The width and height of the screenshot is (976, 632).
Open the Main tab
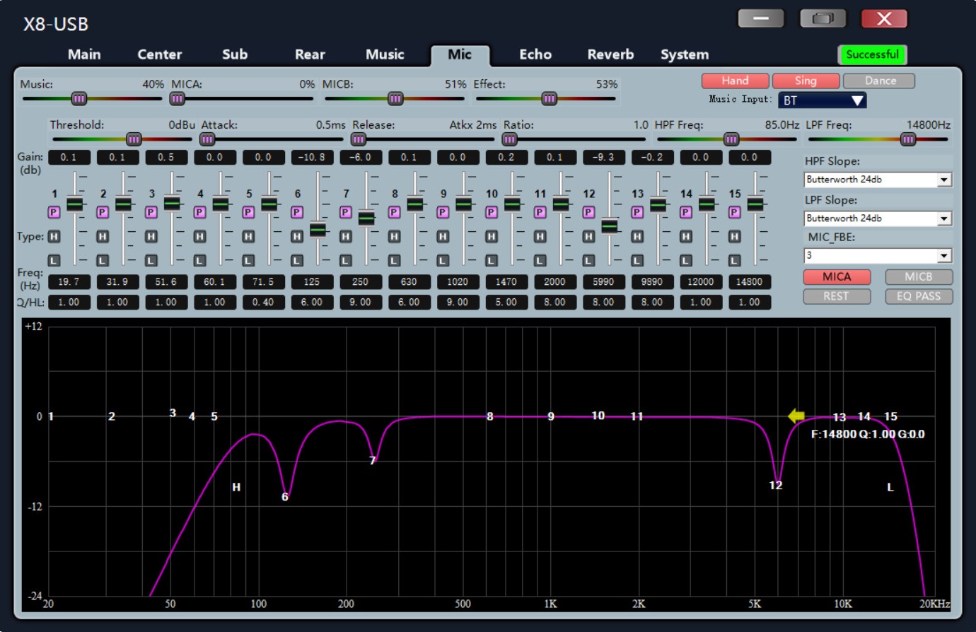tap(84, 54)
